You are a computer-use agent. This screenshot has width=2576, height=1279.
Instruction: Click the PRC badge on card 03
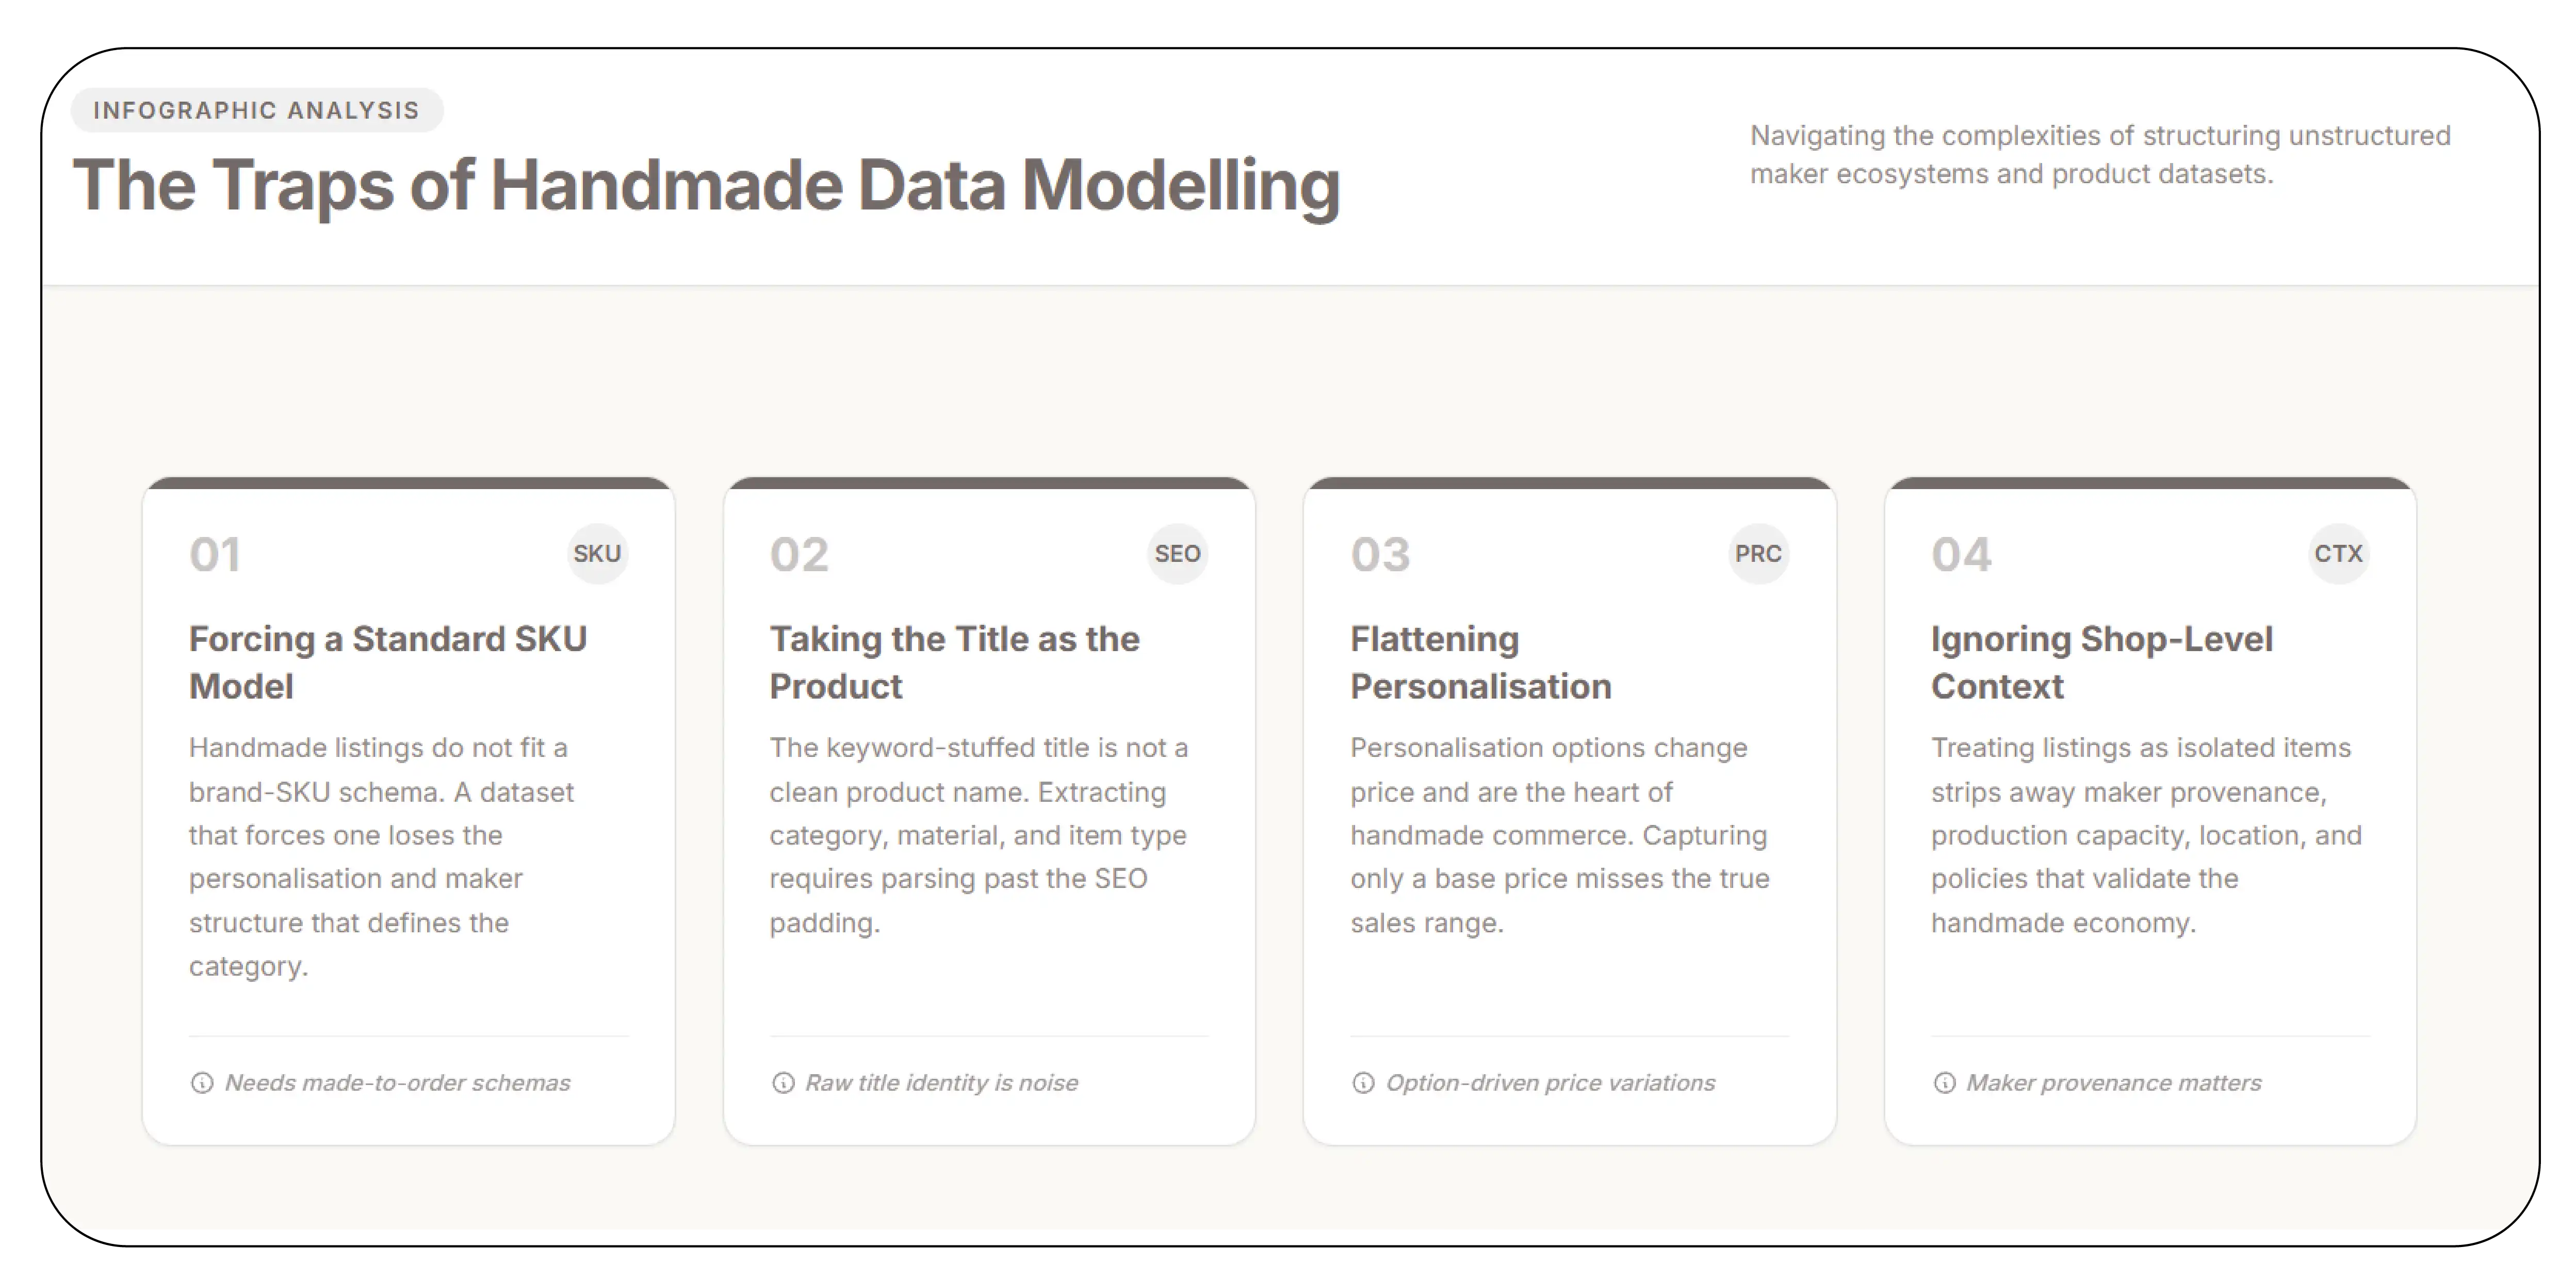[1758, 553]
